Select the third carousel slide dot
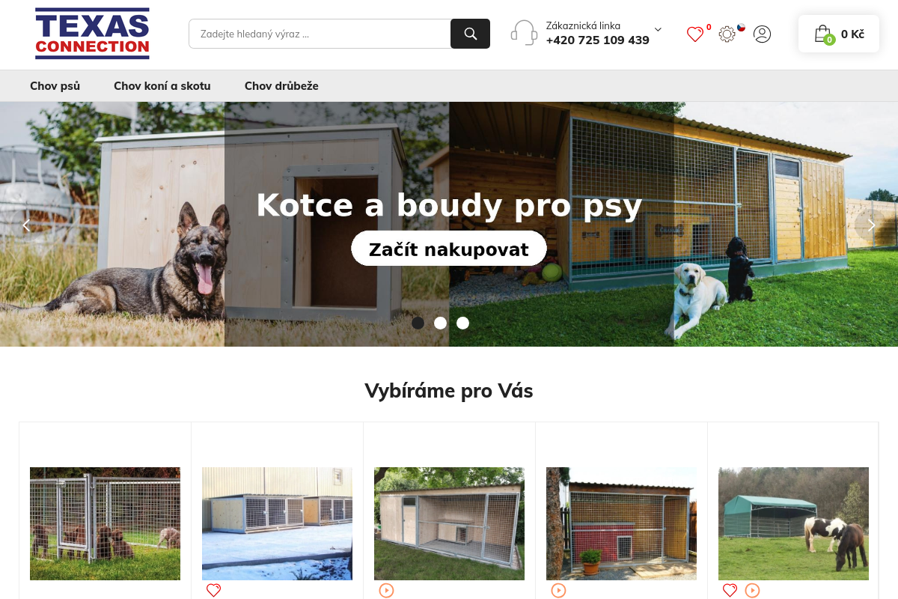 click(463, 323)
